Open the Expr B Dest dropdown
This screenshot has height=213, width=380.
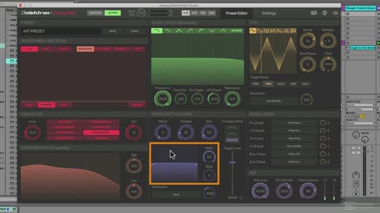pyautogui.click(x=294, y=162)
